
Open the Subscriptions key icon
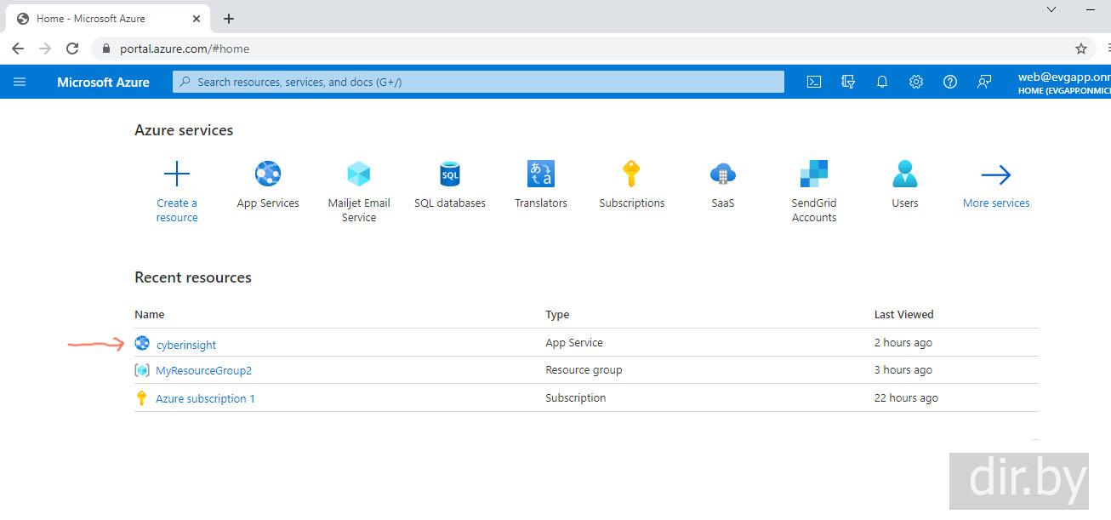tap(631, 174)
